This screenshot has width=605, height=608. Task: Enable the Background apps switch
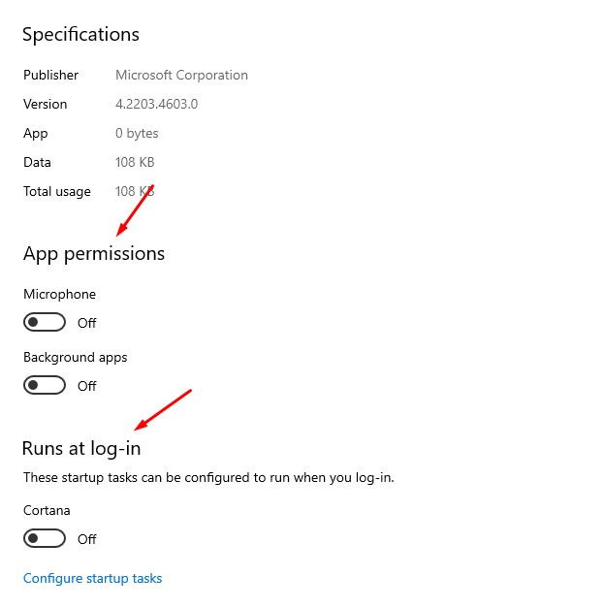point(45,385)
